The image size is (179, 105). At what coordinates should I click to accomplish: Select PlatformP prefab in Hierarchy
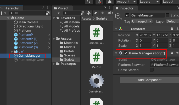click(x=26, y=35)
